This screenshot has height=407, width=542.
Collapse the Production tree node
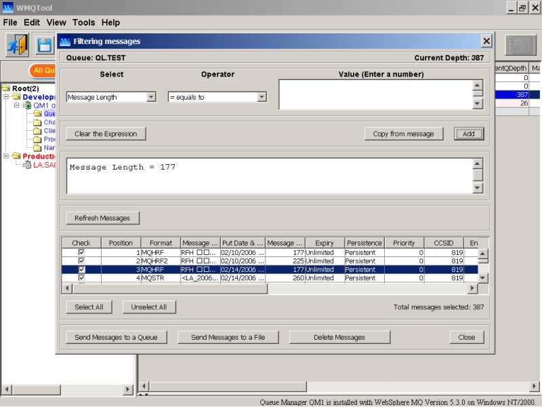[6, 156]
